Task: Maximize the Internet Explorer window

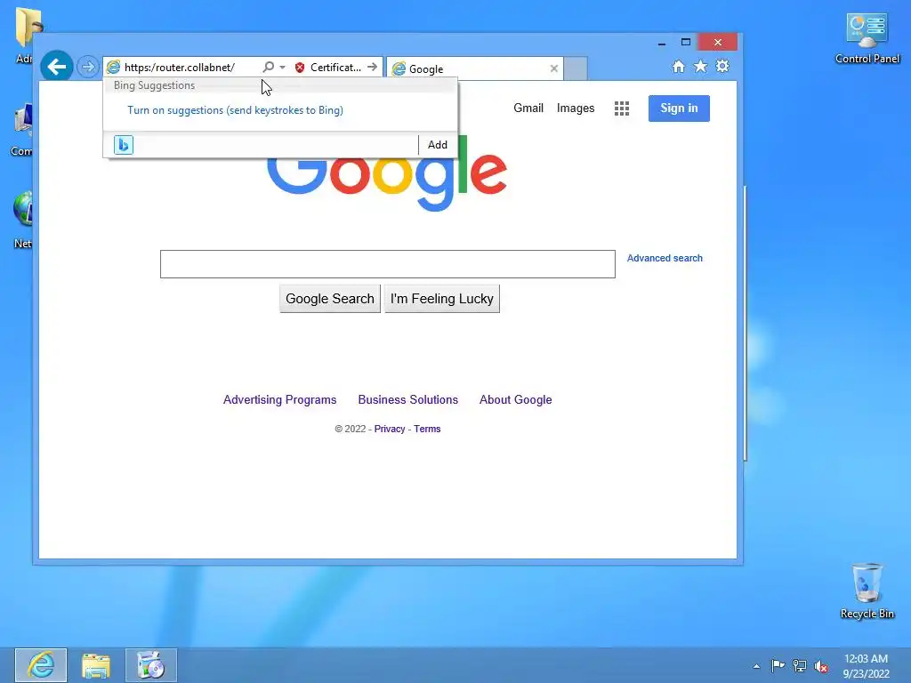Action: 686,43
